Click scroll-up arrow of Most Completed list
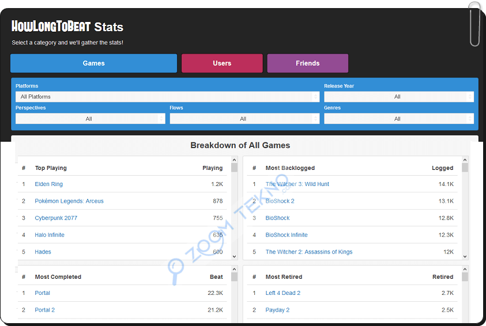The image size is (486, 326). pos(234,269)
